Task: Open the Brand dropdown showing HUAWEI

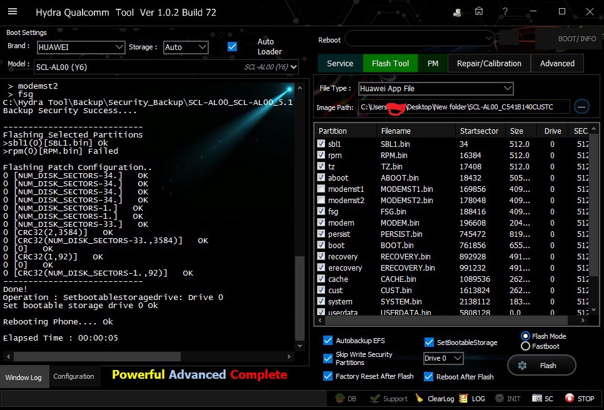Action: pos(81,47)
